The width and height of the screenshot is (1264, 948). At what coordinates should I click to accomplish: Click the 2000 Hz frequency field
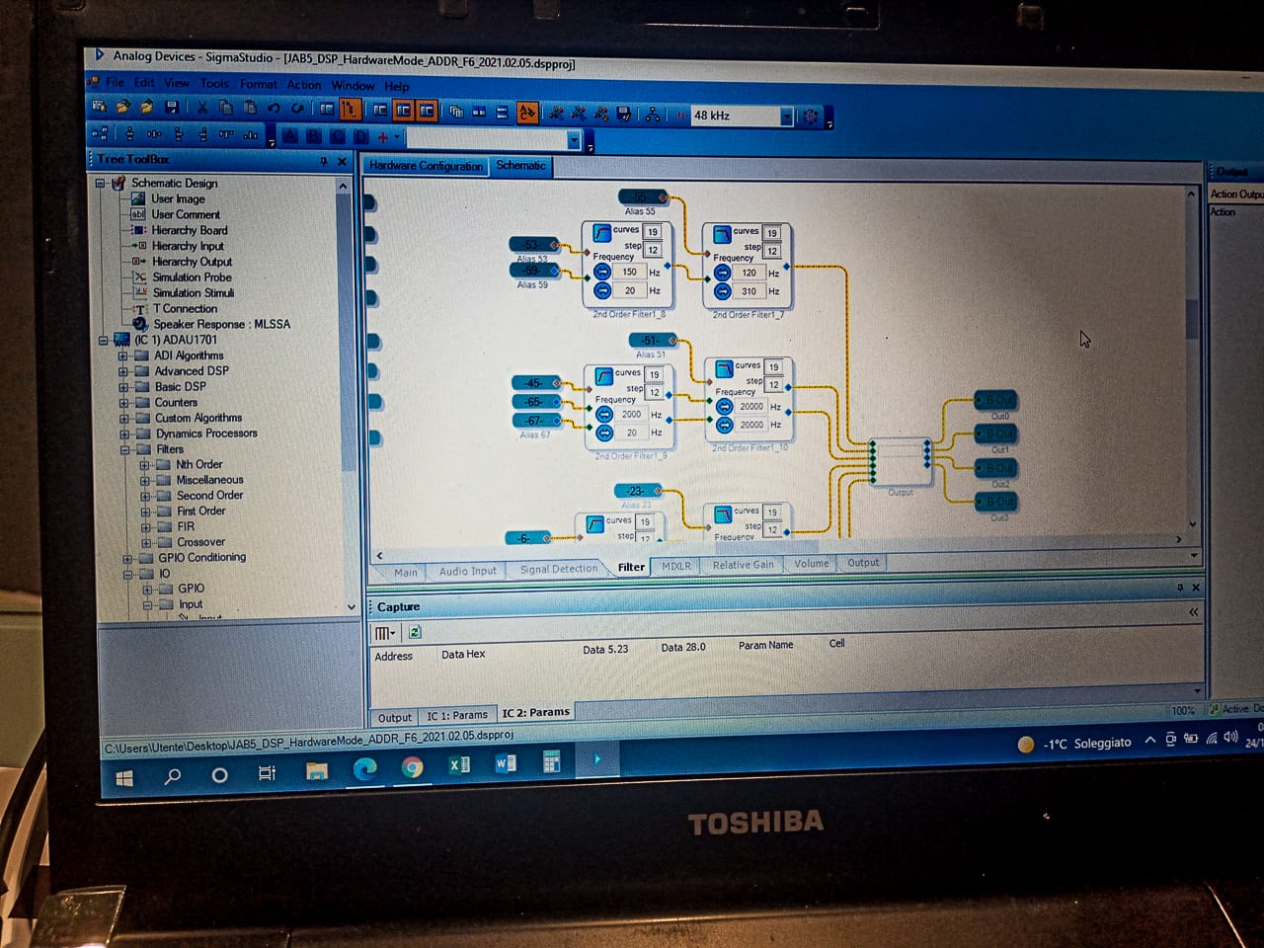pos(631,415)
